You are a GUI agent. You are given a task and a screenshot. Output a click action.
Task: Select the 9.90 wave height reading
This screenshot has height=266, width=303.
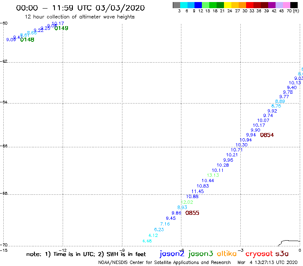click(x=256, y=130)
